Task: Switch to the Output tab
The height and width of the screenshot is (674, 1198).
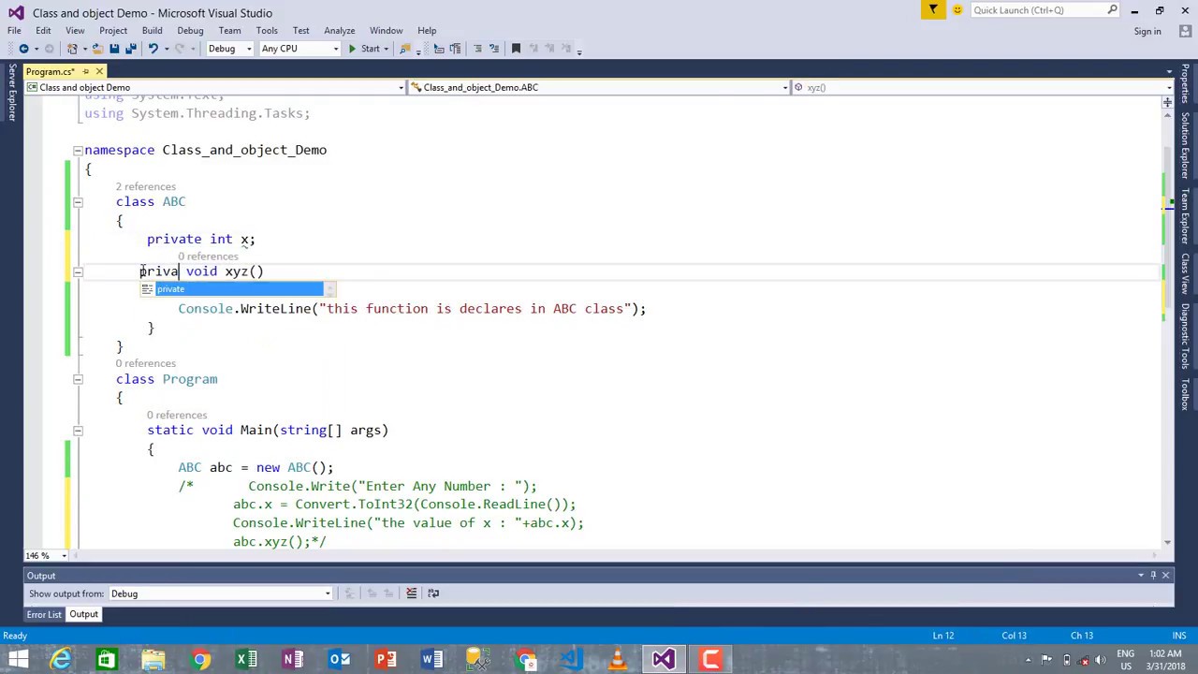Action: (83, 614)
